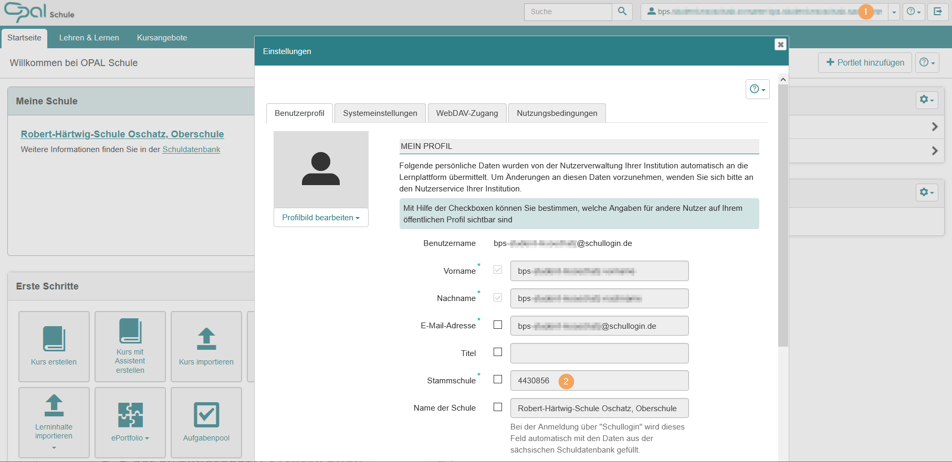Click Kurs mit Assistent erstellen icon
952x462 pixels.
(x=130, y=331)
